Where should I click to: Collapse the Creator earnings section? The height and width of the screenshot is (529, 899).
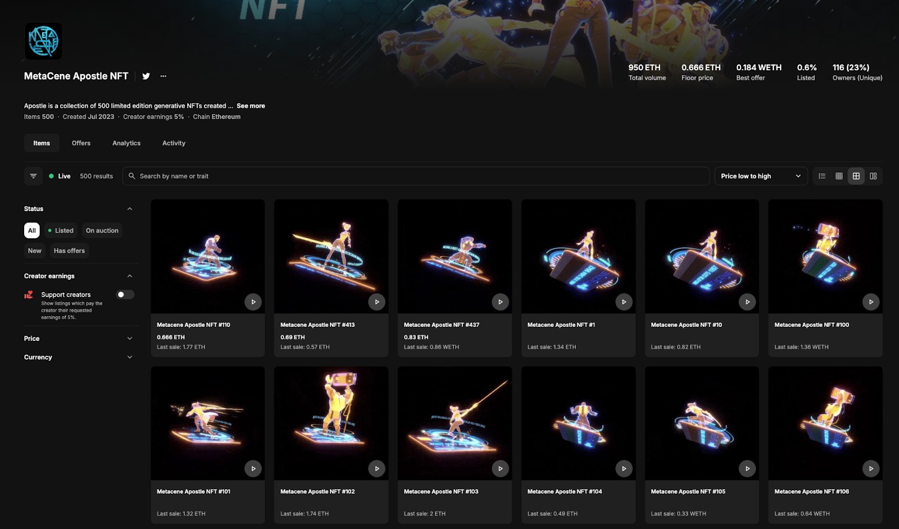[130, 276]
